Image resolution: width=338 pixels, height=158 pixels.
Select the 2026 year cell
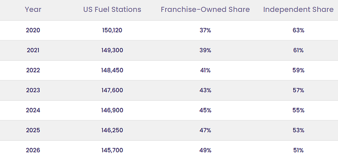33,150
